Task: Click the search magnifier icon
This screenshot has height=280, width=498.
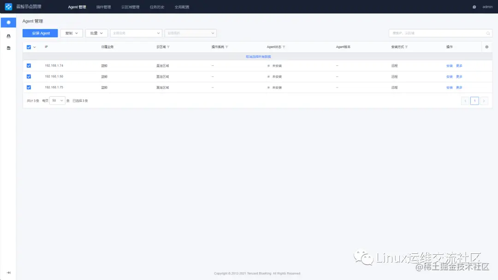Action: coord(488,33)
